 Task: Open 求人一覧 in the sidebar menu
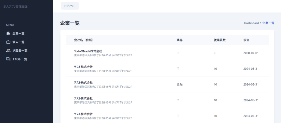coord(18,42)
